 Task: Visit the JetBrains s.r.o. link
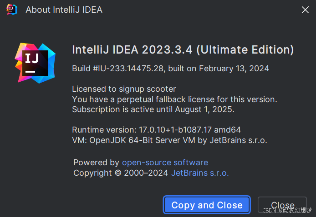click(200, 173)
